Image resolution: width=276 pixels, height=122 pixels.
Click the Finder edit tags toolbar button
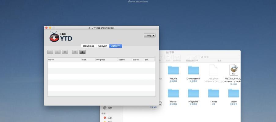[177, 57]
